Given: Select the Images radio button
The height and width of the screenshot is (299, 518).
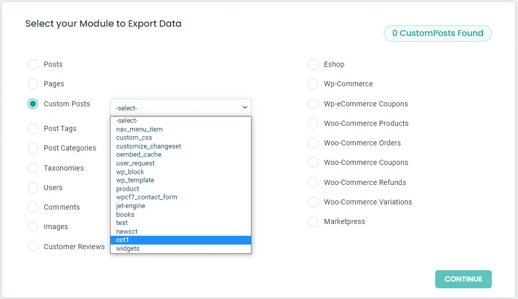Looking at the screenshot, I should coord(33,227).
